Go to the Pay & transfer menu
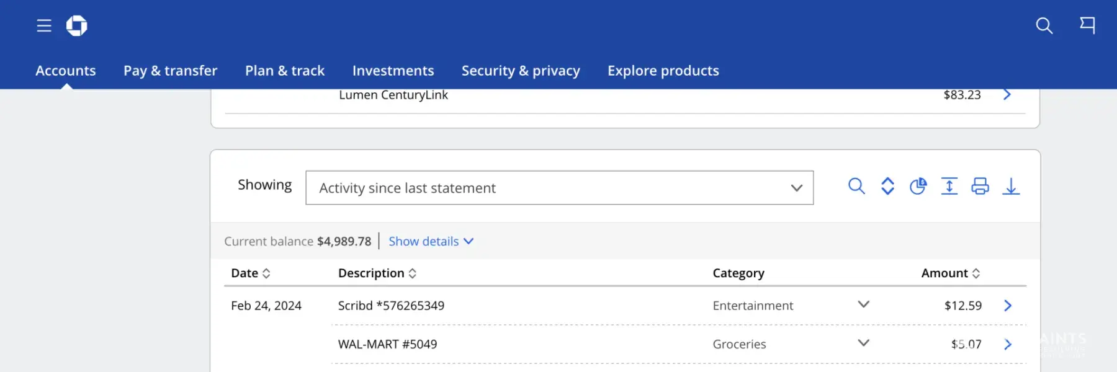This screenshot has height=372, width=1117. point(170,71)
